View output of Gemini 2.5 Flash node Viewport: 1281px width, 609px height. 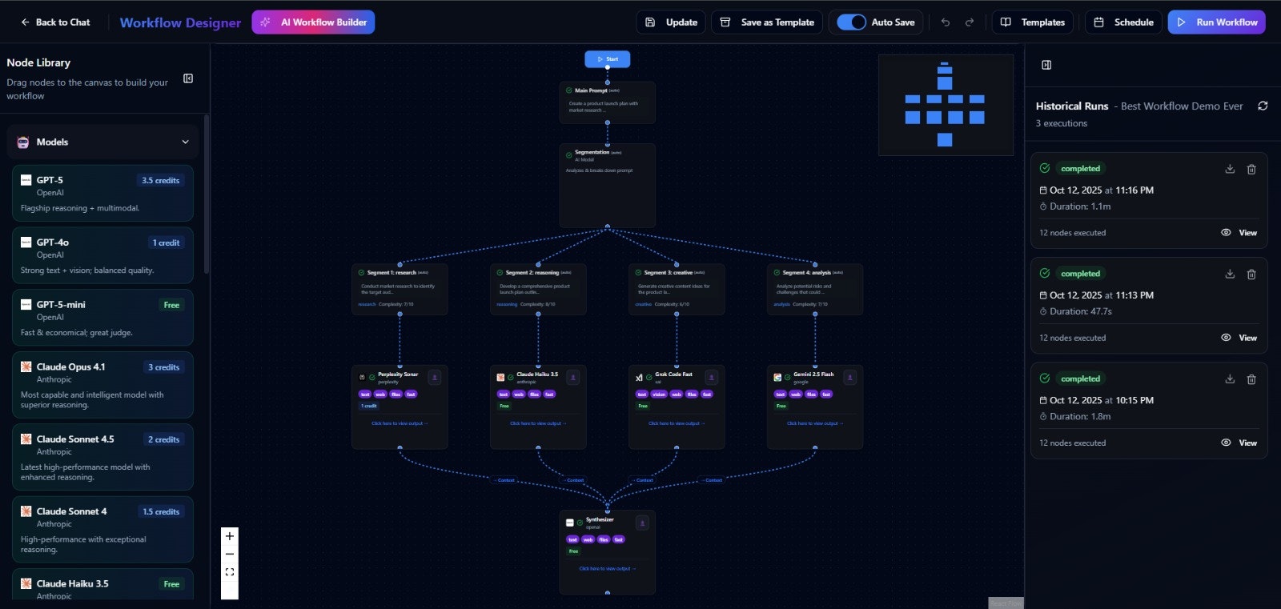(815, 423)
